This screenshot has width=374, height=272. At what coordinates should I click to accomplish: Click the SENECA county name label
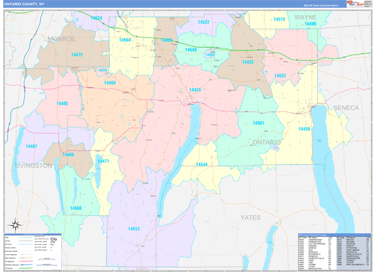pyautogui.click(x=346, y=108)
